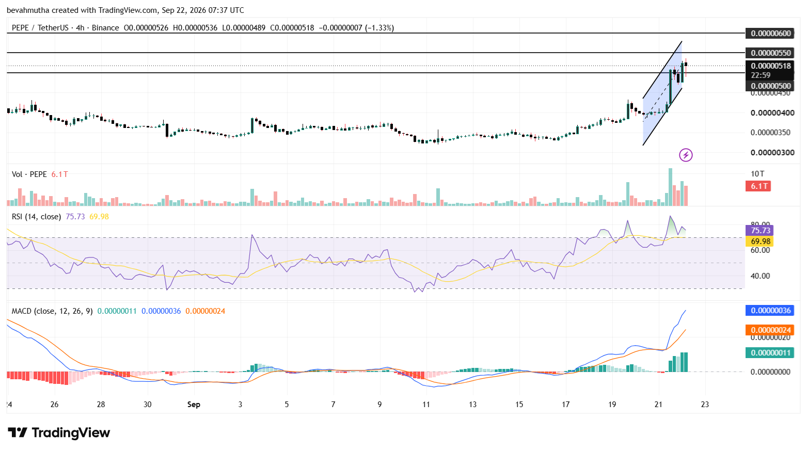Click the "40.00" RSI axis value
Screen dimensions: 807x452
coord(760,276)
